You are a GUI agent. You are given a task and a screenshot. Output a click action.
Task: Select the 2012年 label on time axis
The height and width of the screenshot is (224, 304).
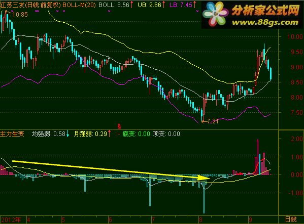click(11, 220)
